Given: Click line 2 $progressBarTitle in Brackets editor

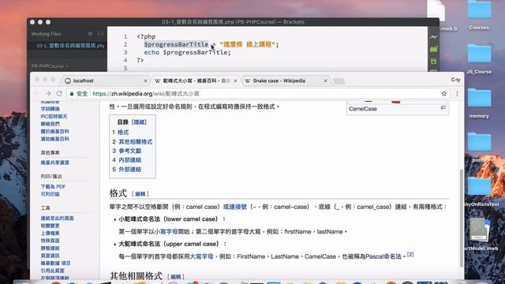Looking at the screenshot, I should coord(176,44).
